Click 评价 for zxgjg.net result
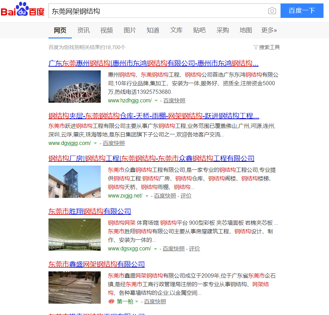This screenshot has width=329, height=315. [186, 196]
